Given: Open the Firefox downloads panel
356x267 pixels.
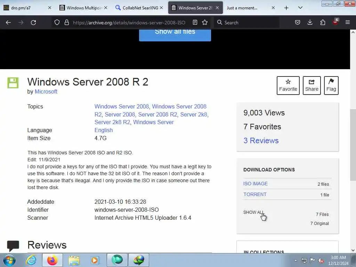Looking at the screenshot, I should point(310,23).
